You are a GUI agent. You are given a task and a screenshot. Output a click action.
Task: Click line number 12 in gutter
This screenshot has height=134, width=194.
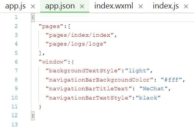point(15,115)
